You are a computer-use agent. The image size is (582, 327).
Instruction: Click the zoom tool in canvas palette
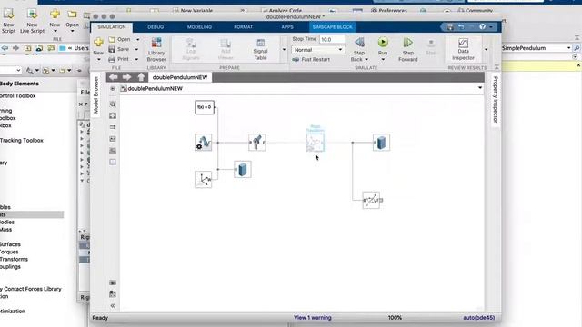[113, 104]
